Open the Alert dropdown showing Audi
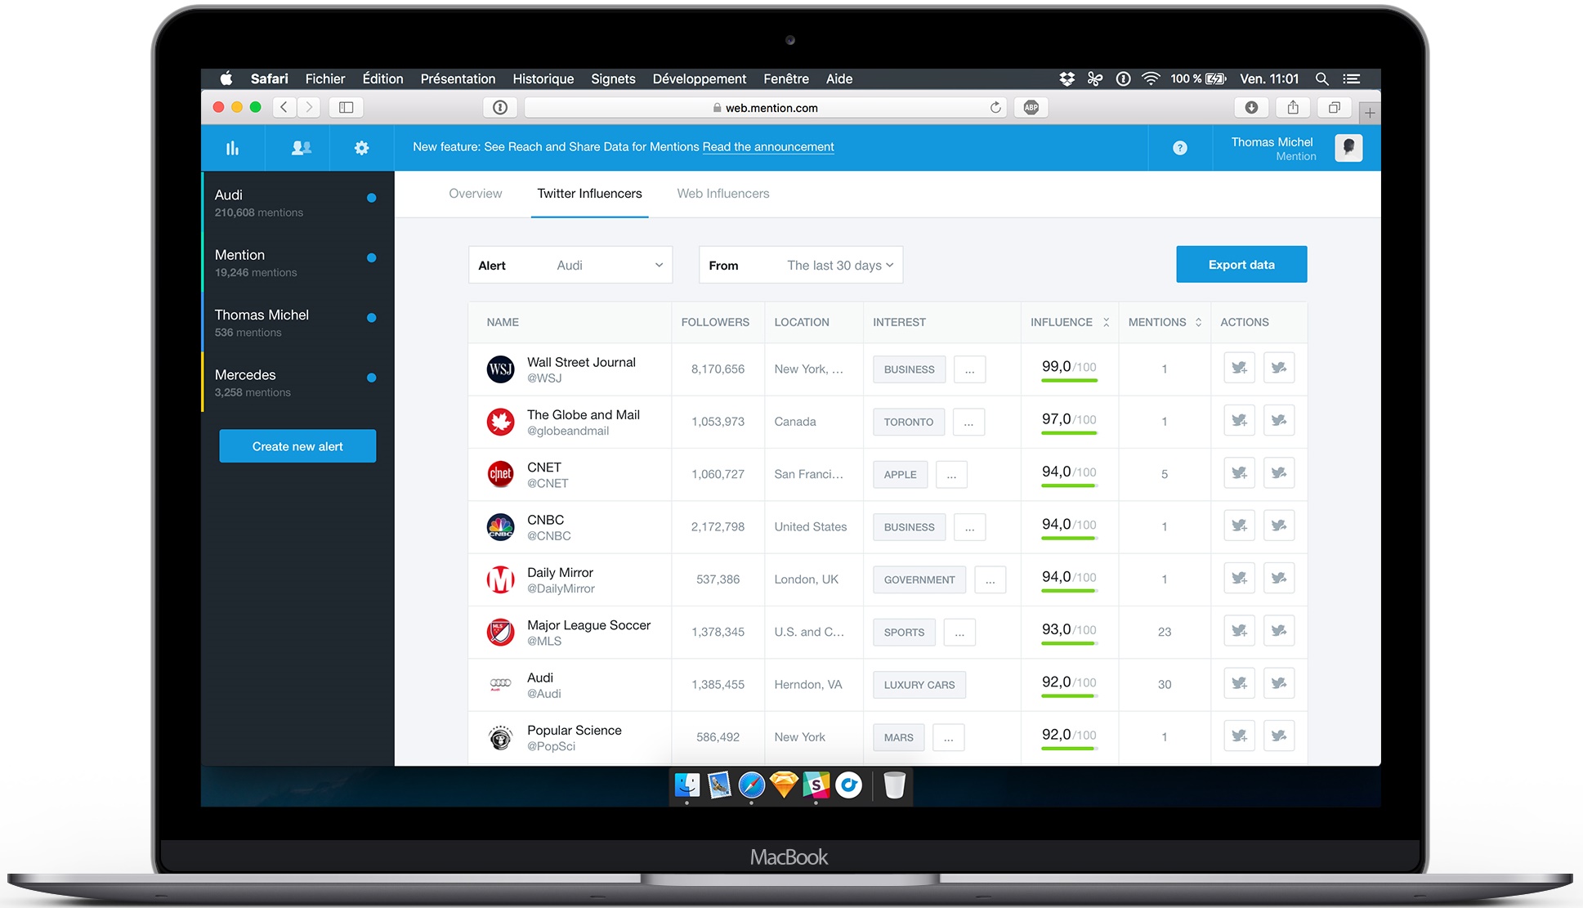This screenshot has height=908, width=1583. [570, 265]
